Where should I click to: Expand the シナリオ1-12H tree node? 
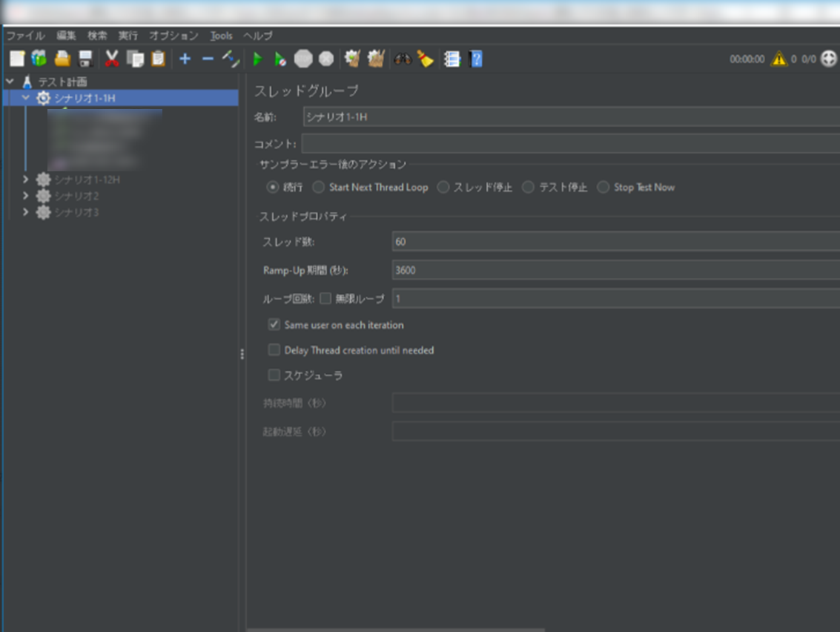[26, 179]
